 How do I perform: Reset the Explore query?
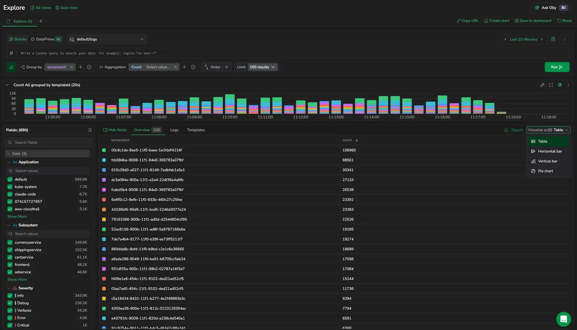click(564, 21)
